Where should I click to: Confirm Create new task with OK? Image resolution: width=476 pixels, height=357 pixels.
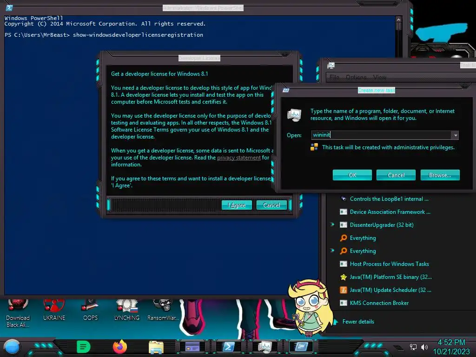352,175
